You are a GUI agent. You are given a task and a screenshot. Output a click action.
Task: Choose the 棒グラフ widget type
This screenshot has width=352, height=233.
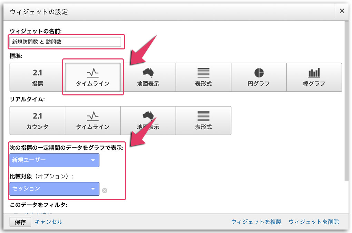click(314, 77)
